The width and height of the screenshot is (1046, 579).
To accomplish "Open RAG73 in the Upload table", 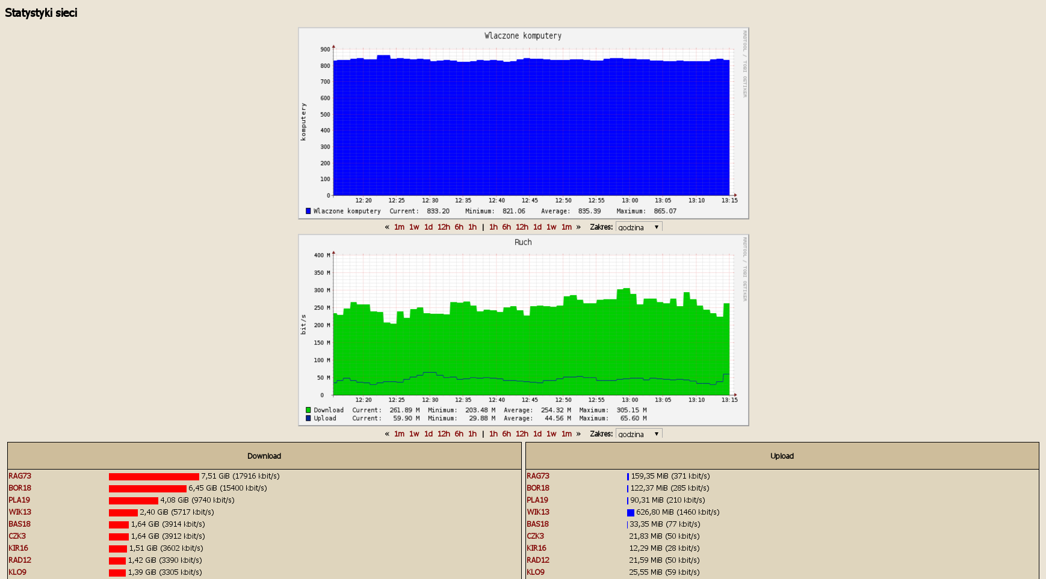I will 538,476.
